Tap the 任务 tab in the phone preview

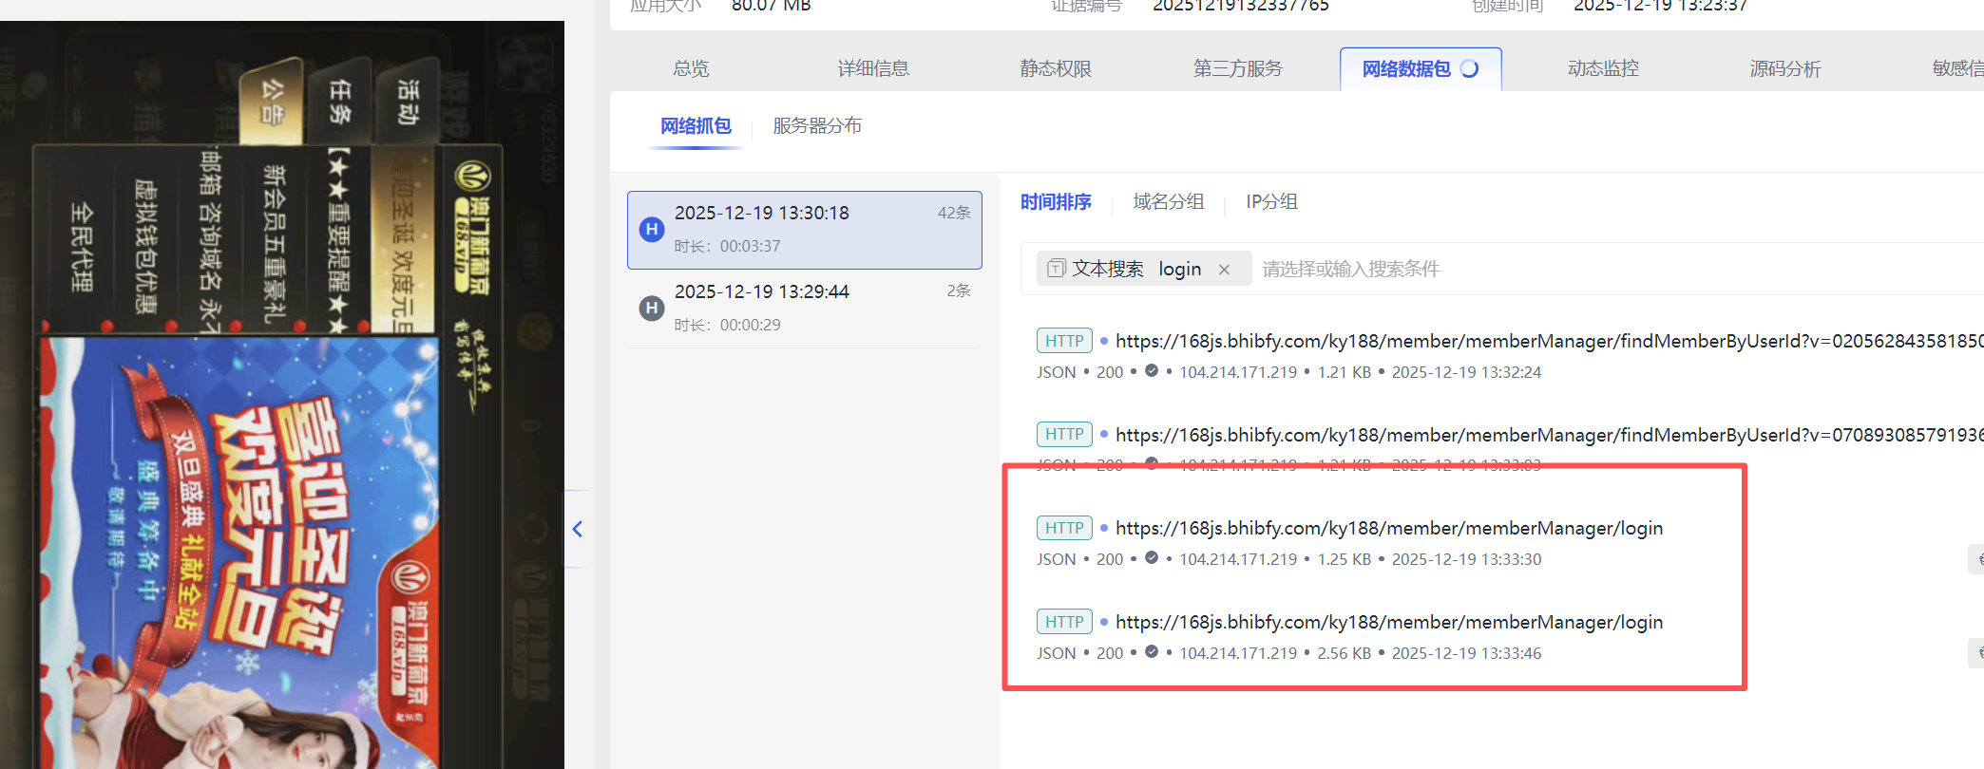tap(339, 103)
